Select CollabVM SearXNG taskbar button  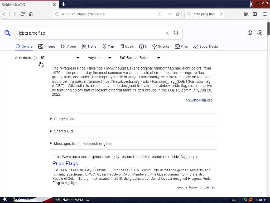click(x=73, y=200)
